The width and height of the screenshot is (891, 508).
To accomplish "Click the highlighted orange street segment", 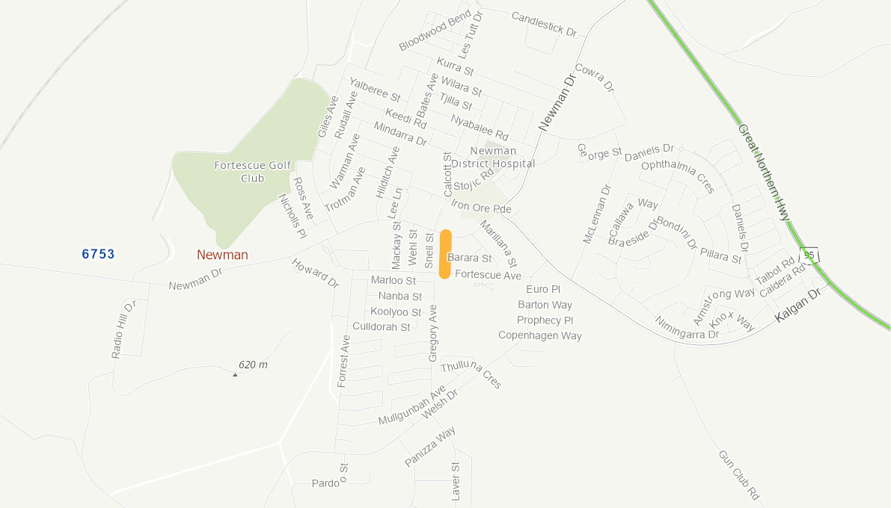I will [x=446, y=254].
